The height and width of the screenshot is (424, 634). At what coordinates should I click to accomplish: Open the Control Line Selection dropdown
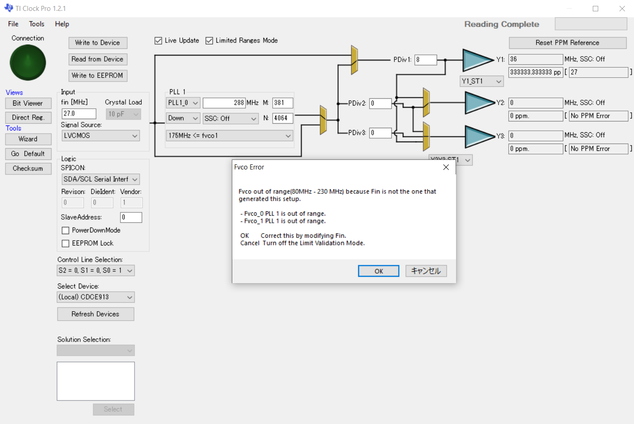tap(96, 270)
